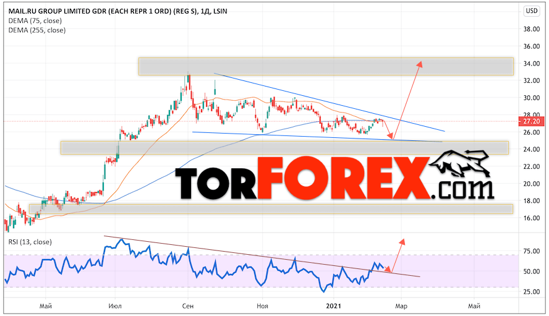Click the RSI 50.00 level label

click(531, 271)
